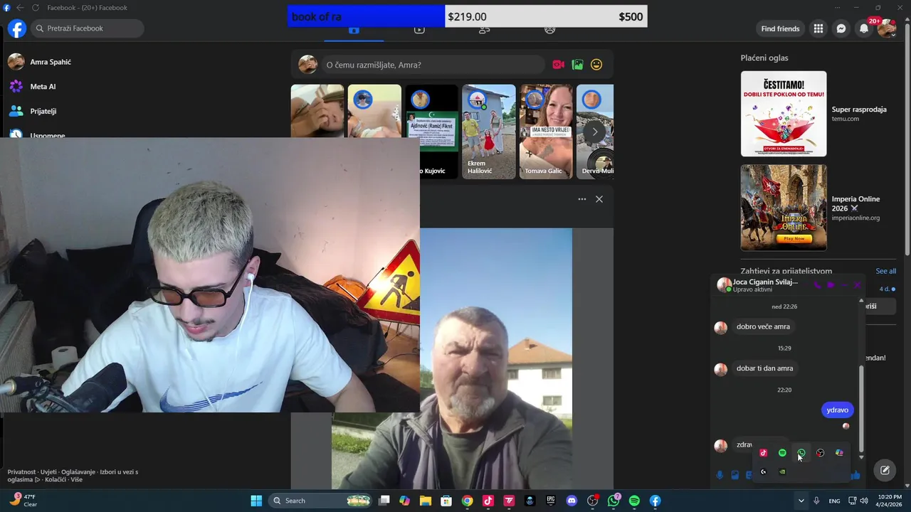Open the Oglašavanje footer link
Viewport: 911px width, 512px height.
coord(78,471)
